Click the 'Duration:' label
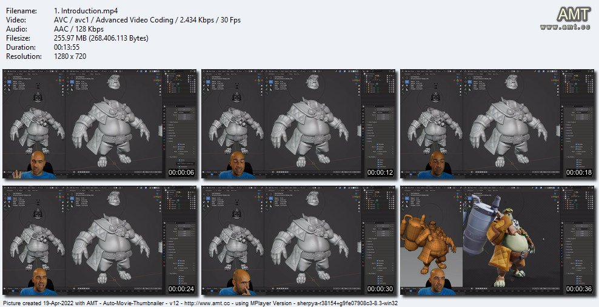Image resolution: width=599 pixels, height=307 pixels. (x=21, y=47)
